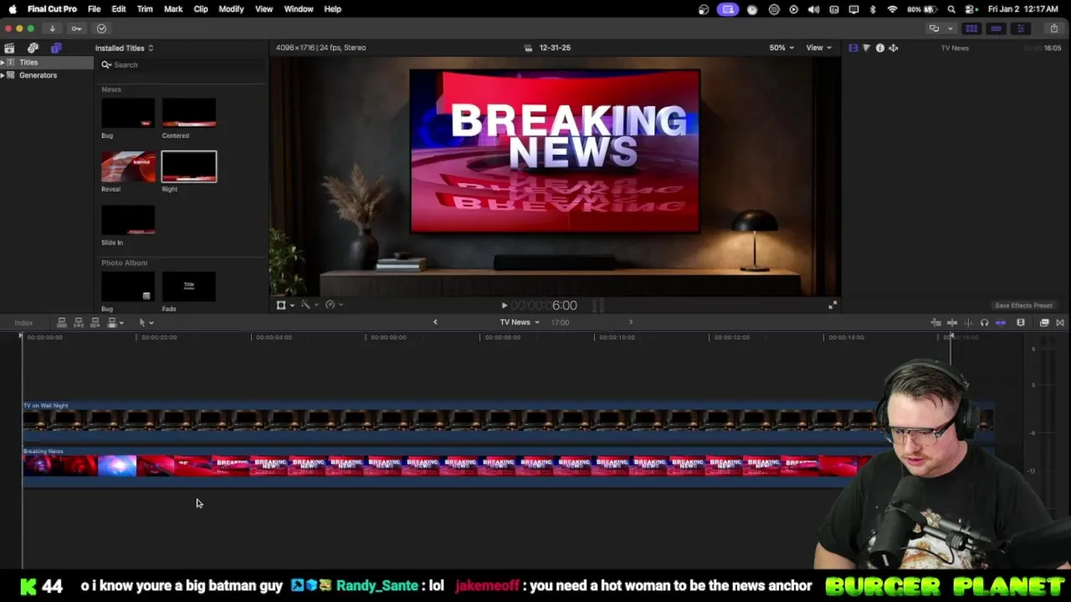Go back in timeline history arrow
This screenshot has width=1071, height=602.
click(435, 322)
